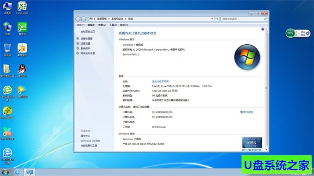Expand the arrow before 控制面板 in breadcrumb
The height and width of the screenshot is (176, 314).
(95, 19)
